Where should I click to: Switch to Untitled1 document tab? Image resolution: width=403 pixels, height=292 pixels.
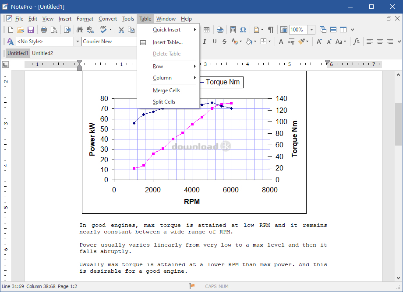click(18, 53)
